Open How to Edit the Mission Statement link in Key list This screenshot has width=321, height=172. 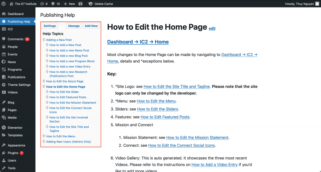(197, 138)
